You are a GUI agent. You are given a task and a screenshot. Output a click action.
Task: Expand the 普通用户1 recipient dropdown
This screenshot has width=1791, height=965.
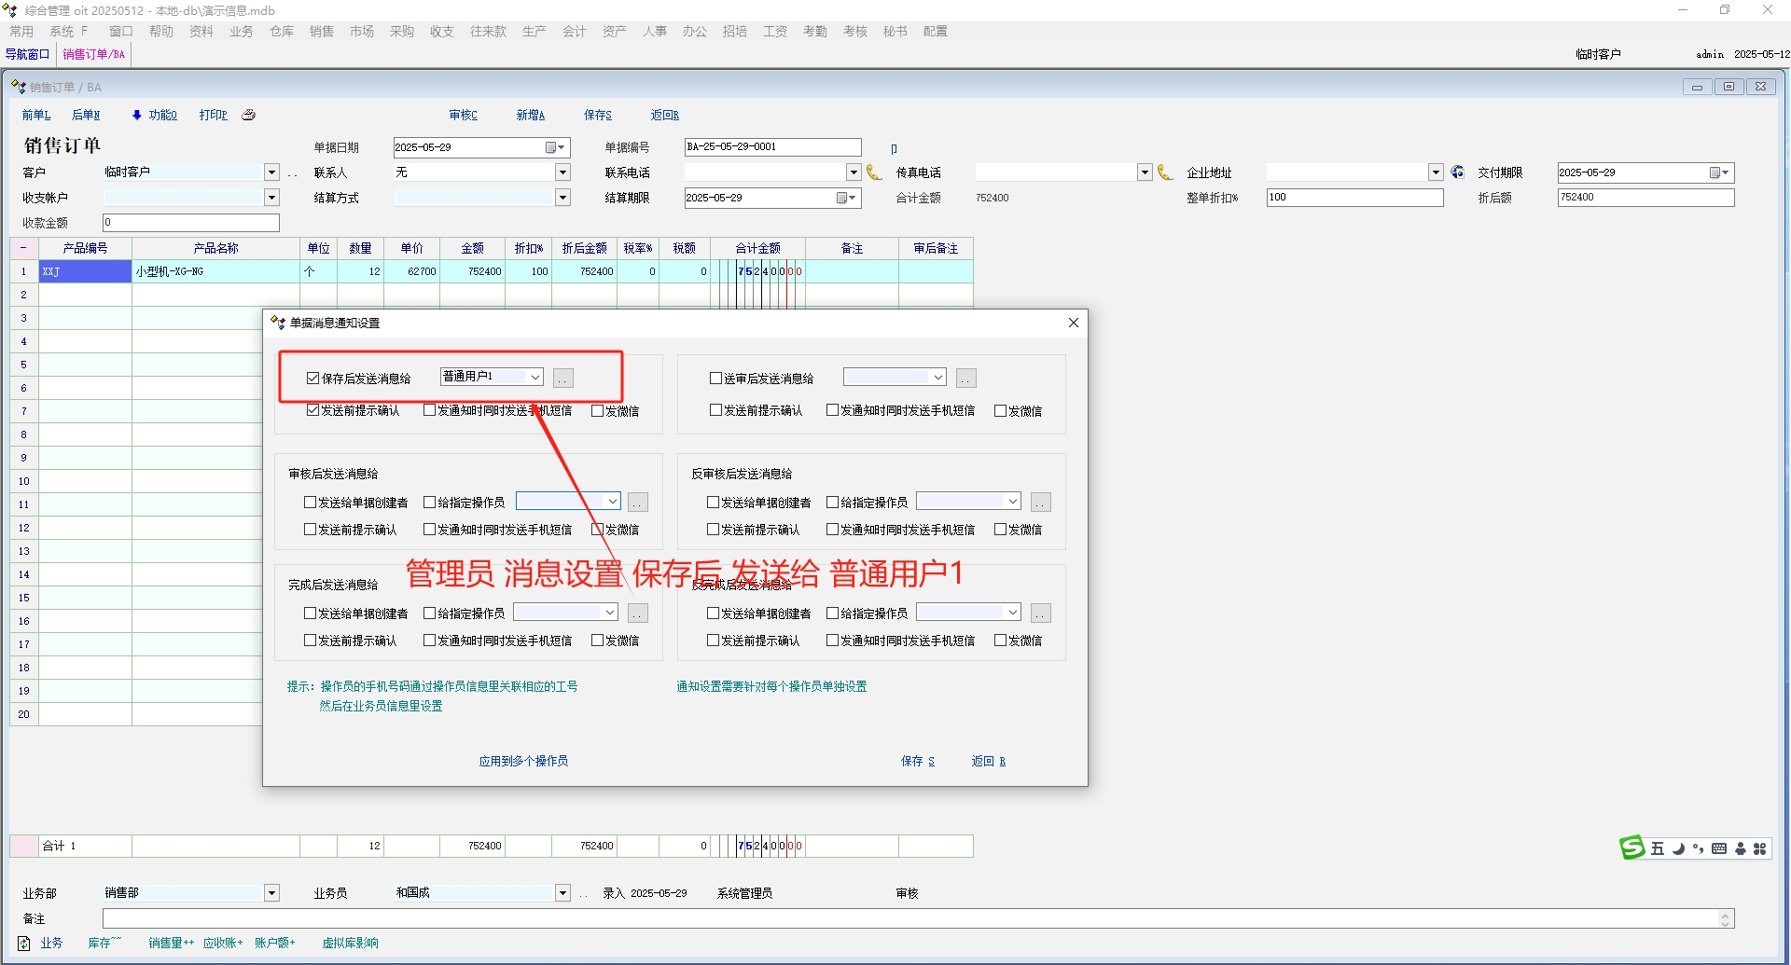(535, 378)
